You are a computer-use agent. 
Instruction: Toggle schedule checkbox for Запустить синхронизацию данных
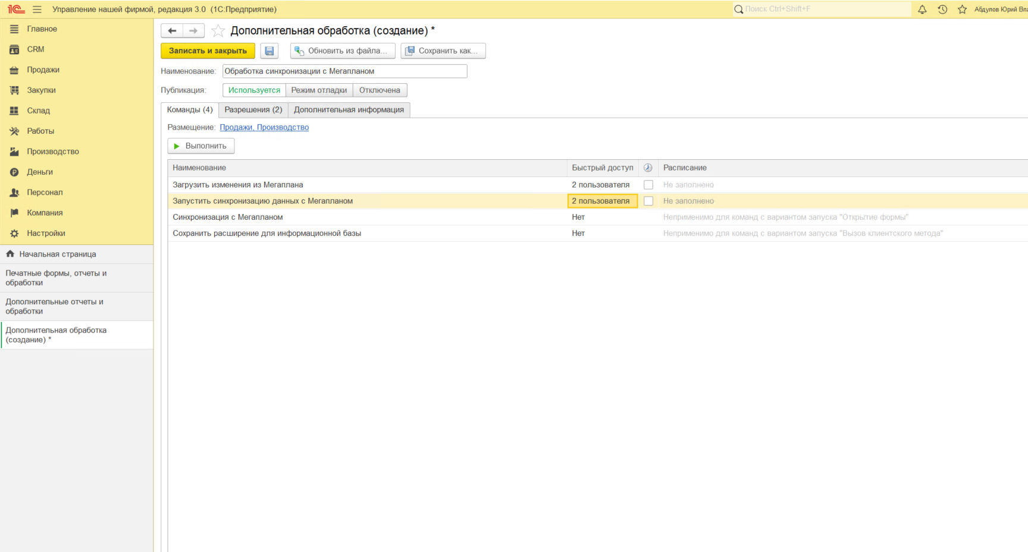[x=648, y=201]
